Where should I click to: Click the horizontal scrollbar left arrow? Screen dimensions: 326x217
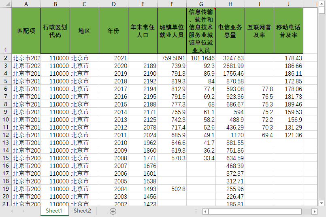[205, 211]
